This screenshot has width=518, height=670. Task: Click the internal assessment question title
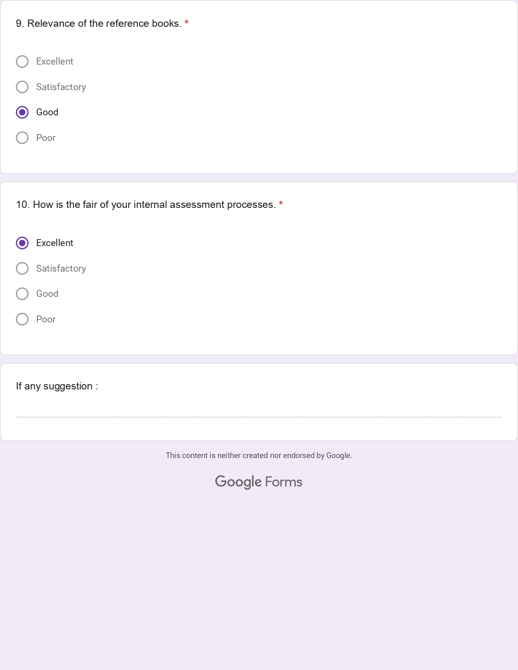pyautogui.click(x=146, y=205)
